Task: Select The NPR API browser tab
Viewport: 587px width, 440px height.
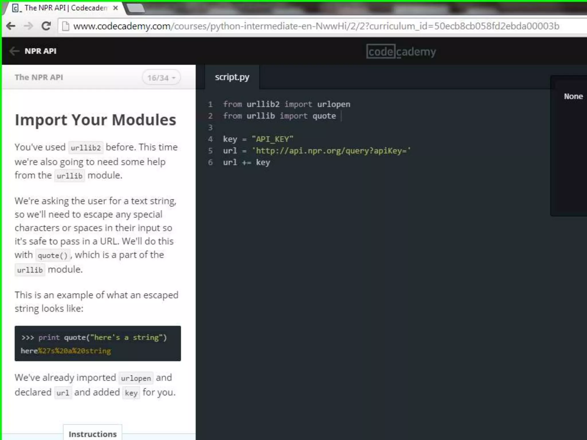Action: coord(63,8)
